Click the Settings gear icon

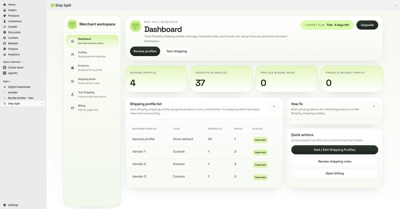5,205
